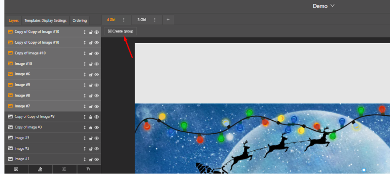Screen dimensions: 390x174
Task: Hide the Image #1 layer with its eye
Action: click(x=97, y=159)
